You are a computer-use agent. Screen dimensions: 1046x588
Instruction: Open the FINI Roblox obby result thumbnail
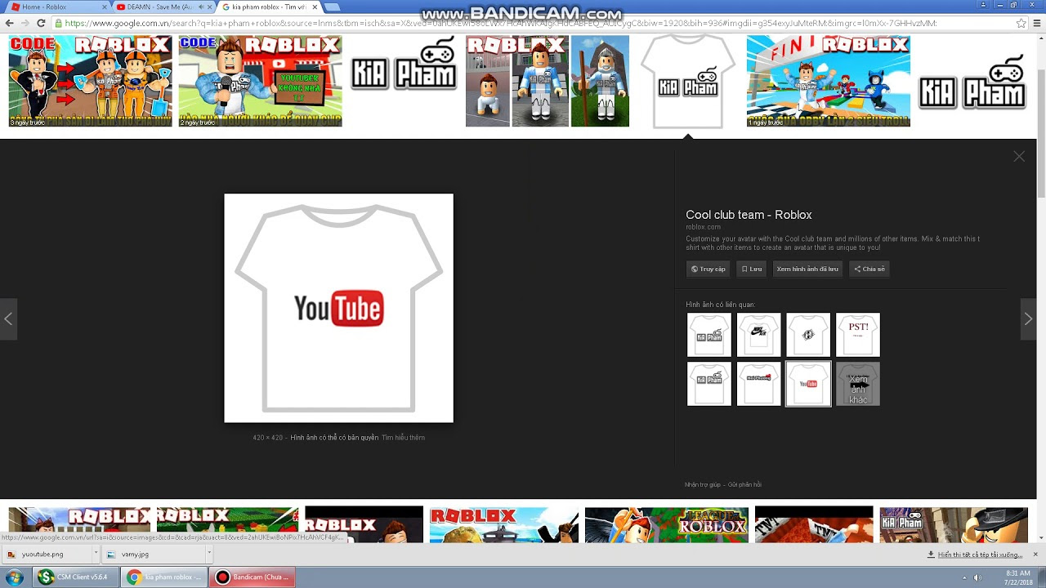(828, 81)
